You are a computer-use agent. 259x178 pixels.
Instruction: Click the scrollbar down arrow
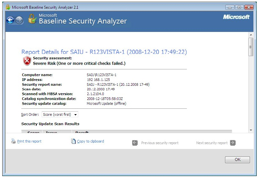(x=251, y=130)
